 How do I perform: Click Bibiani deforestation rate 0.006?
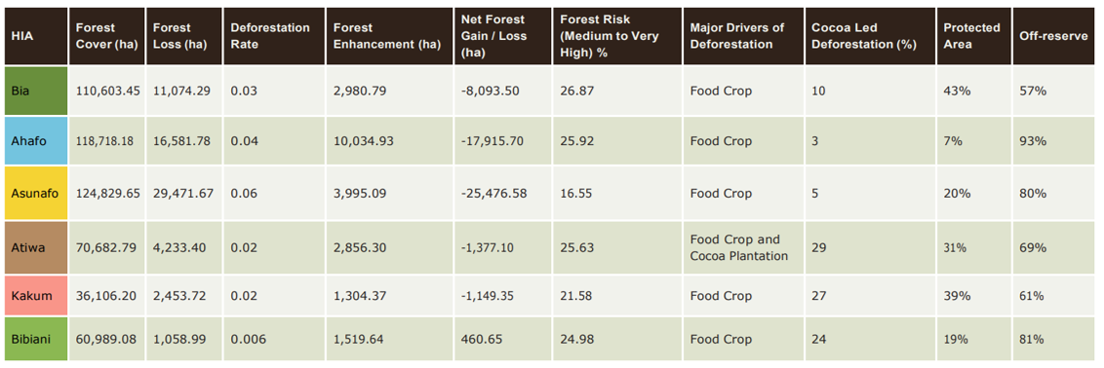pyautogui.click(x=249, y=340)
